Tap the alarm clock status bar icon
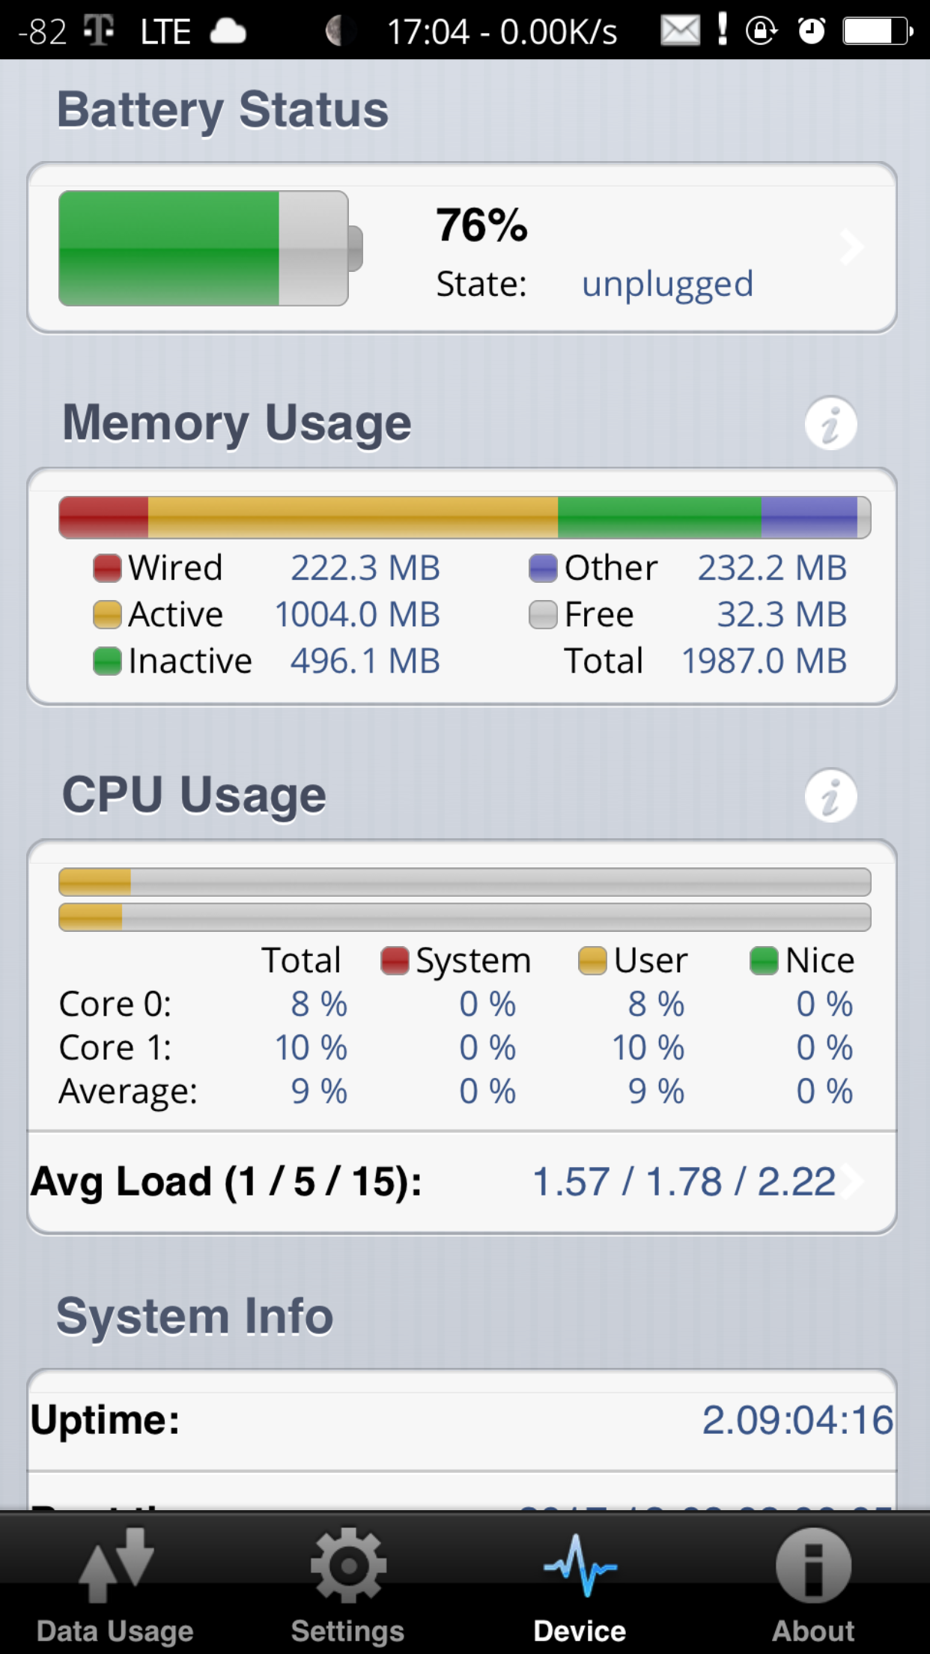This screenshot has height=1654, width=930. [811, 31]
